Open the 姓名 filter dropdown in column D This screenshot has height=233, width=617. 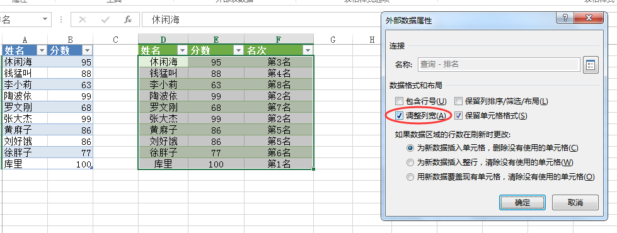click(182, 50)
